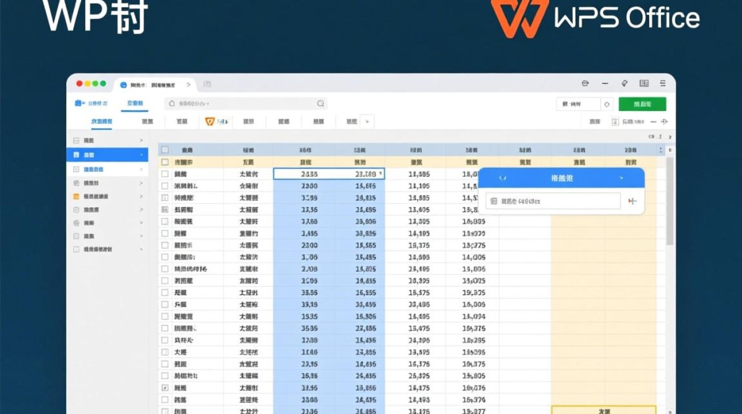Open the hamburger menu icon at the top right
This screenshot has height=414, width=742.
pyautogui.click(x=663, y=82)
